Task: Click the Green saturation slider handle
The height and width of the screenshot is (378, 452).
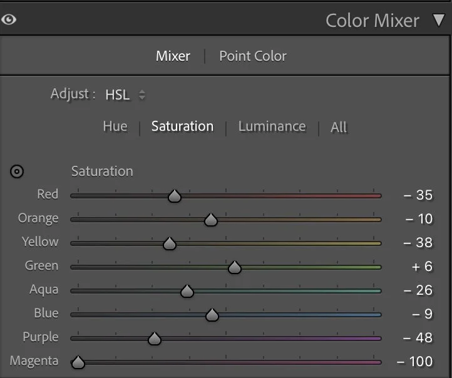Action: [x=234, y=267]
